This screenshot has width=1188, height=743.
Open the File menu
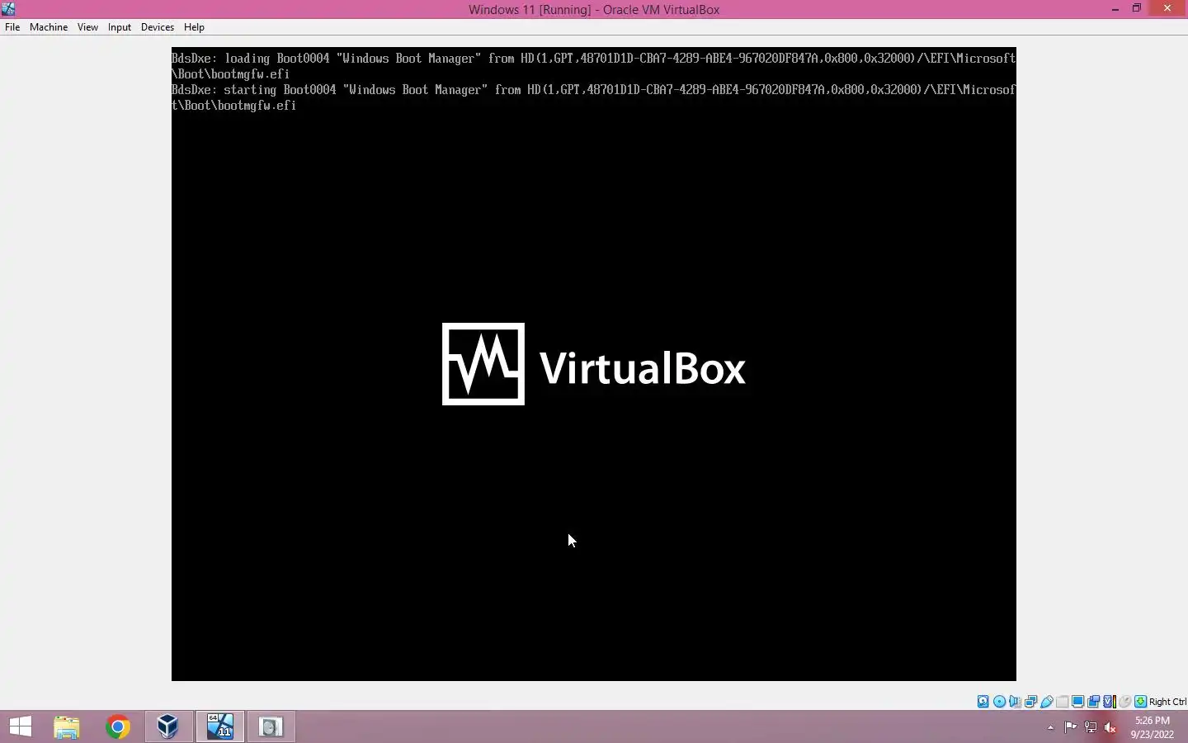tap(12, 27)
